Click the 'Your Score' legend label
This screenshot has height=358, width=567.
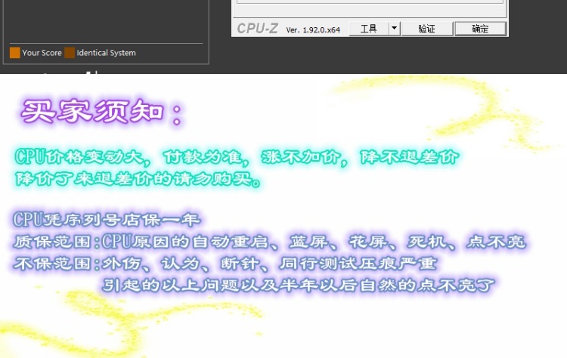pos(42,53)
